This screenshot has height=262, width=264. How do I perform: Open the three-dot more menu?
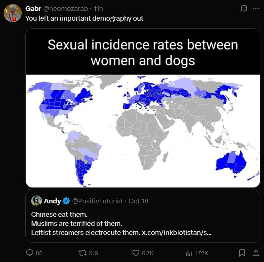point(256,8)
